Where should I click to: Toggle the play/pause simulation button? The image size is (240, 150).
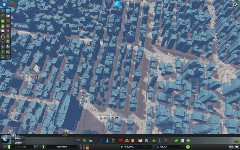pyautogui.click(x=4, y=147)
